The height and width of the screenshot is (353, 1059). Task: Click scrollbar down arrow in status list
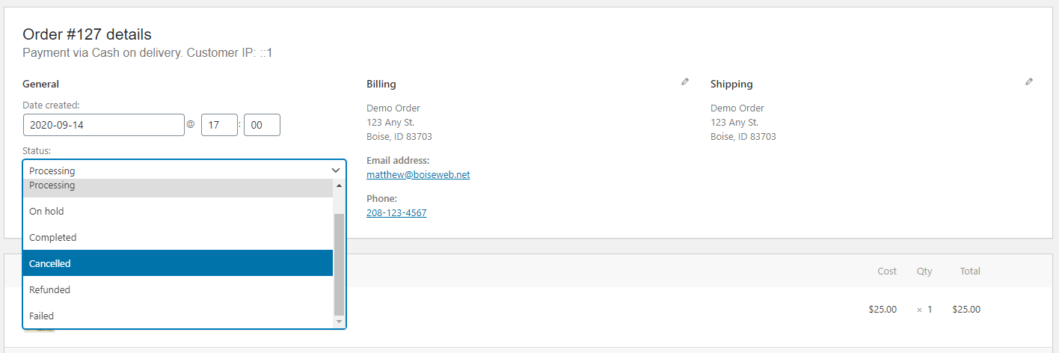pyautogui.click(x=339, y=322)
